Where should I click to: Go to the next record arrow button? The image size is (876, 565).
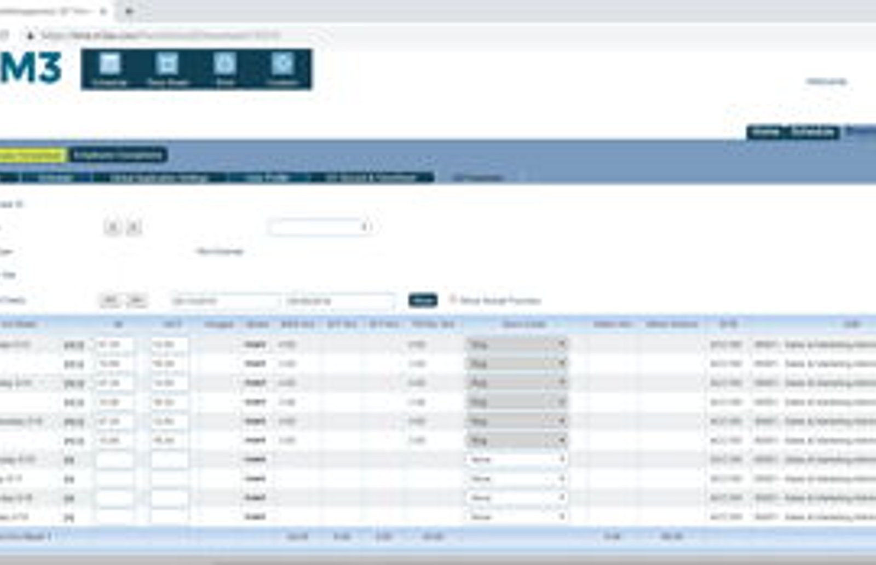pos(134,227)
